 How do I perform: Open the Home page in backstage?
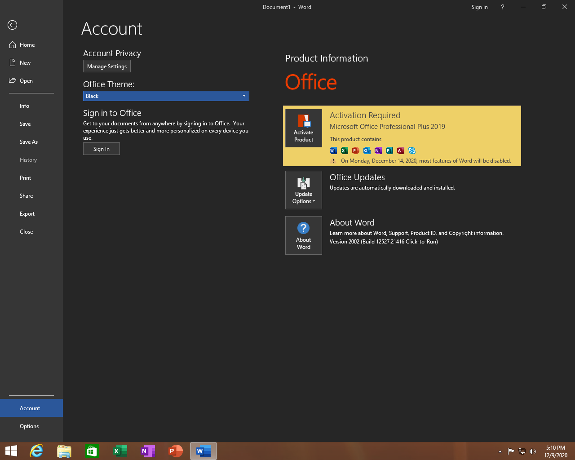[x=31, y=45]
